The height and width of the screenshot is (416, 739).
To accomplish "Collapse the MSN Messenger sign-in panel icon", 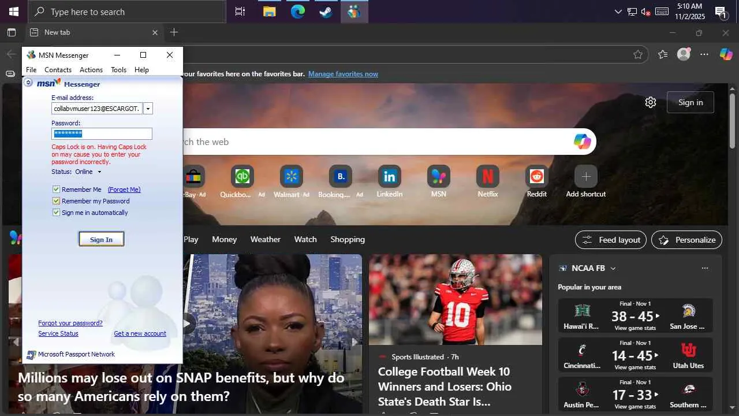I will [x=28, y=83].
